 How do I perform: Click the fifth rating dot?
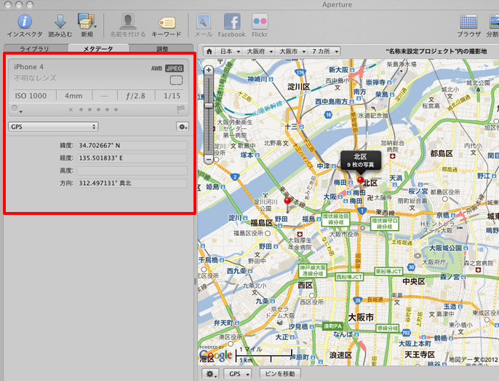click(116, 110)
